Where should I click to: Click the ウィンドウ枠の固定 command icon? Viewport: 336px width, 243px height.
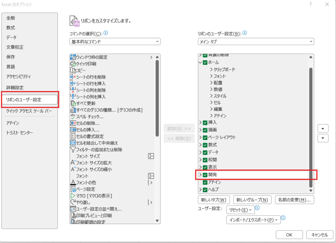[73, 57]
